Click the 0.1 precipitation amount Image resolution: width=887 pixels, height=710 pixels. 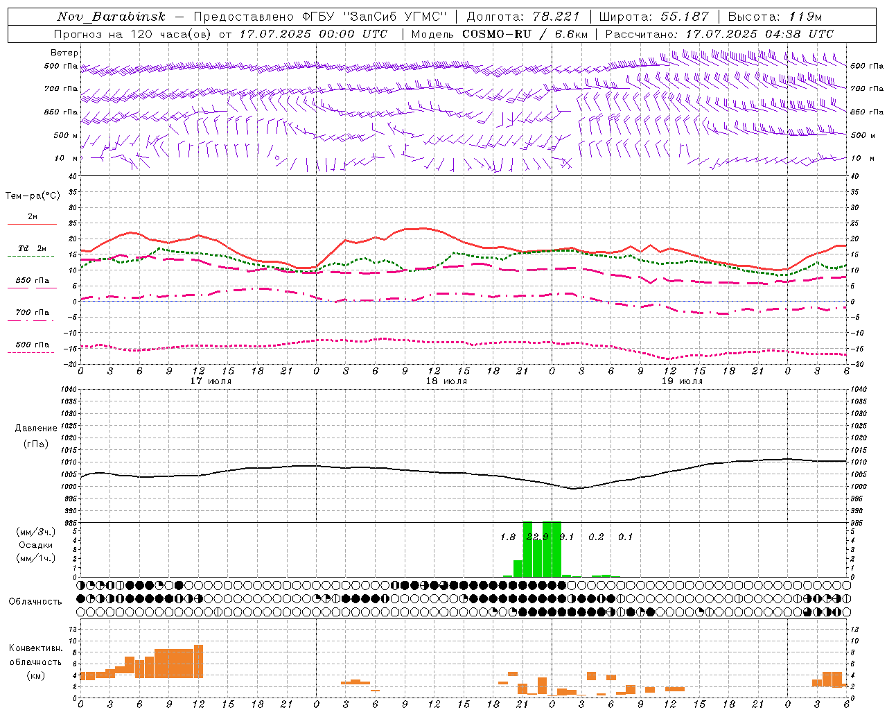pos(625,537)
